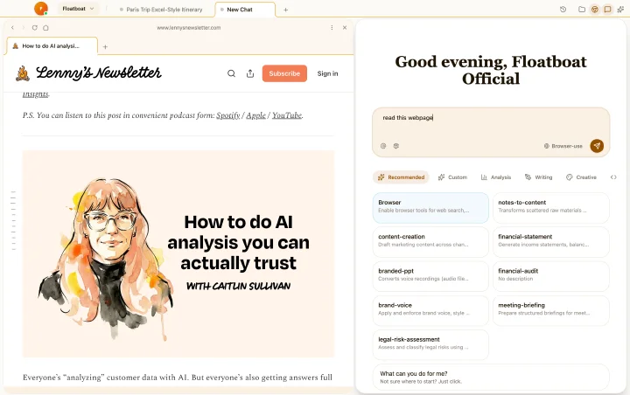Click the share icon on newsletter header
The image size is (630, 395).
tap(250, 73)
